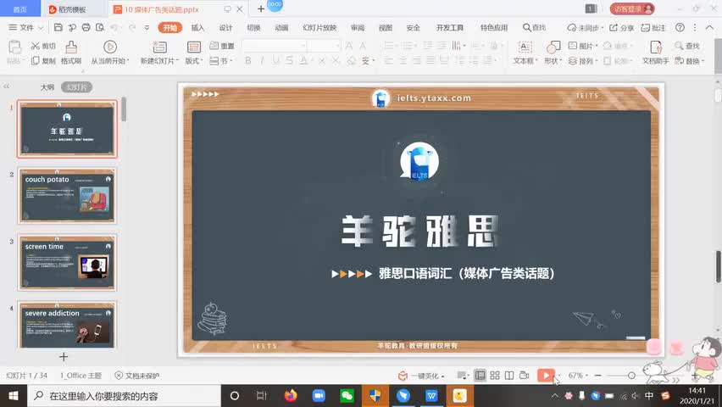Switch panel to Slides (幻灯片) view
The image size is (722, 407).
tap(77, 86)
